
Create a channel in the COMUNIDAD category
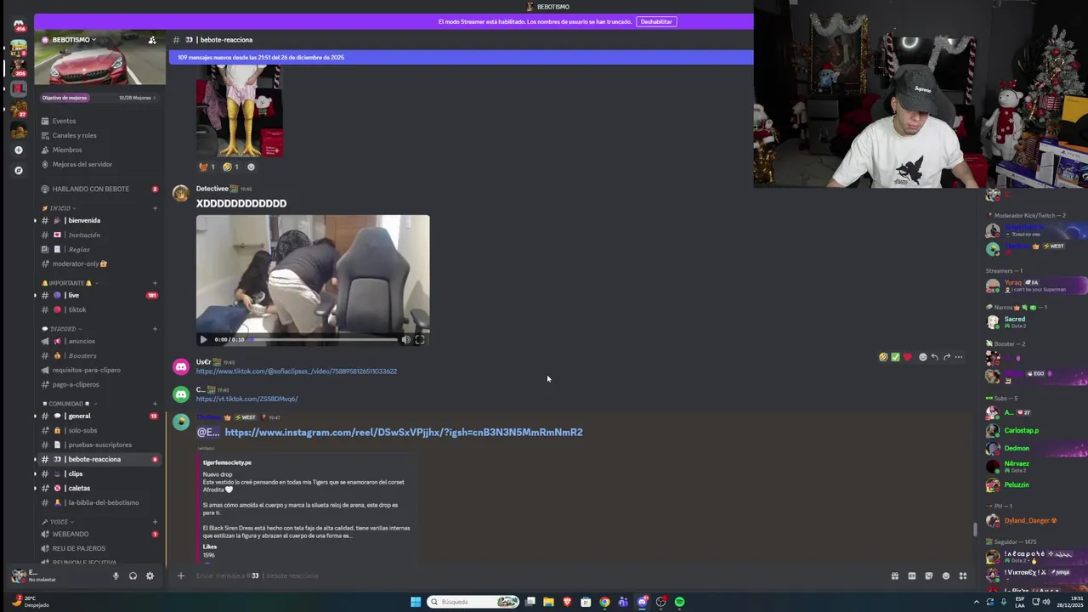(155, 404)
